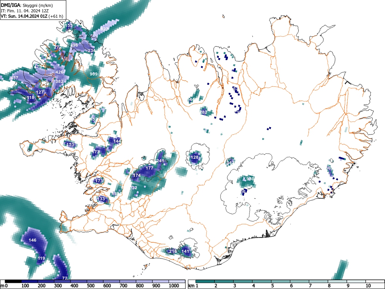Click the visibility value 127 on the map

point(40,92)
